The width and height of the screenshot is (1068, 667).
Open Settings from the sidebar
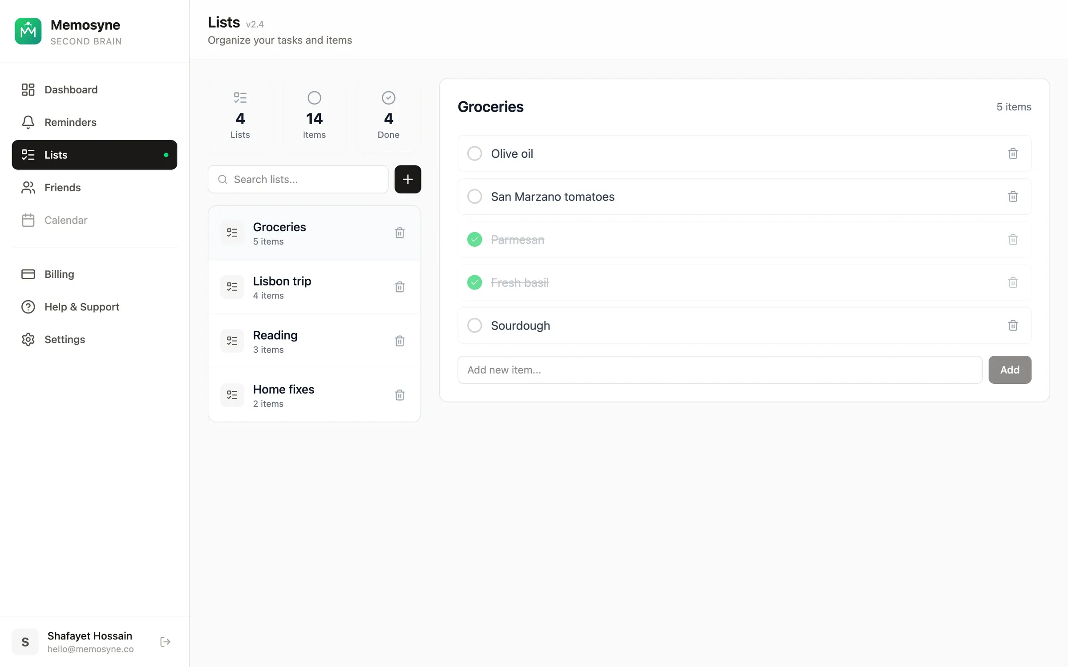[94, 339]
